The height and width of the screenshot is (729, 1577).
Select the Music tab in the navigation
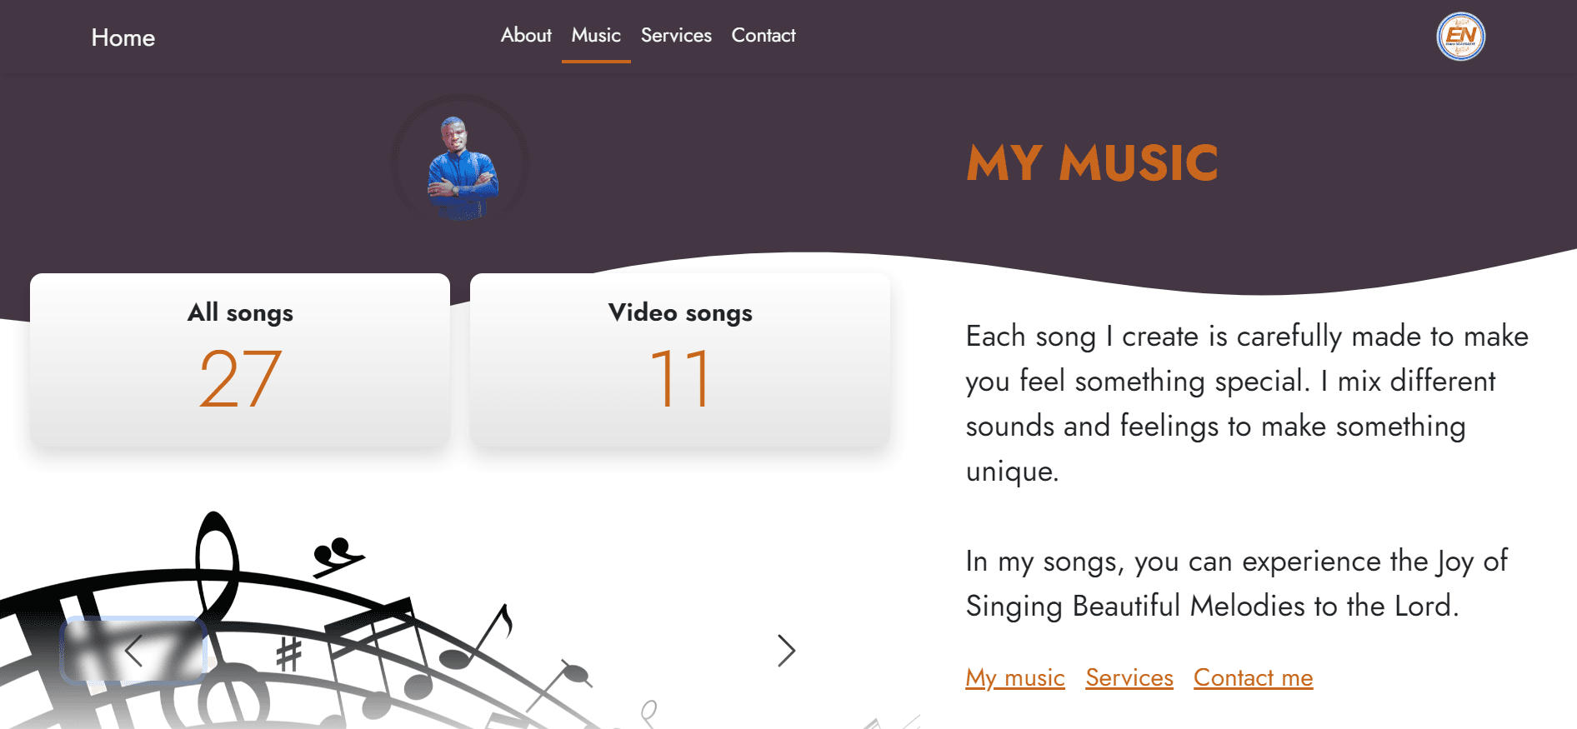pyautogui.click(x=596, y=35)
